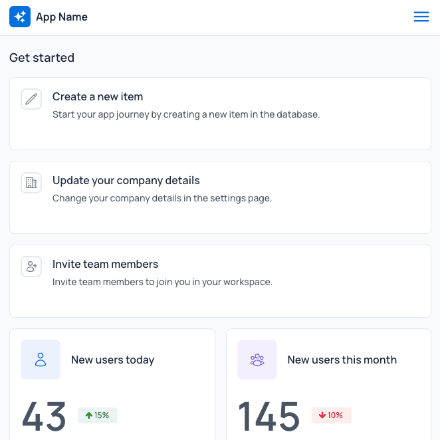This screenshot has height=440, width=440.
Task: Click the large 145 monthly user count
Action: (x=269, y=417)
